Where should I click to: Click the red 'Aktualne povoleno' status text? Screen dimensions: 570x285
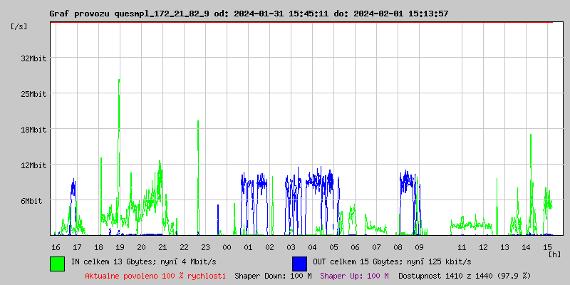[155, 275]
